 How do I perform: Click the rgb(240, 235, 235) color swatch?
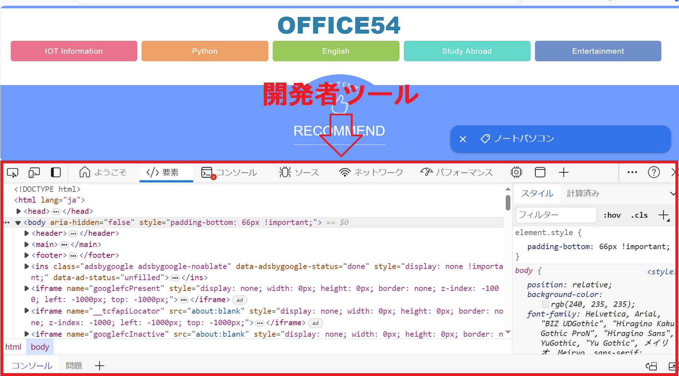click(545, 304)
